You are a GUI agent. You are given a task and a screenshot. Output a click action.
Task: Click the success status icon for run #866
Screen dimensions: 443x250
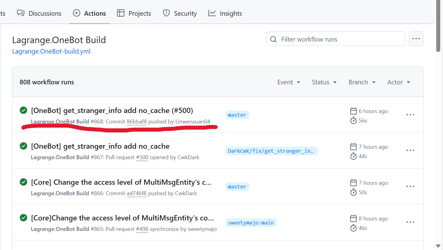(x=23, y=182)
